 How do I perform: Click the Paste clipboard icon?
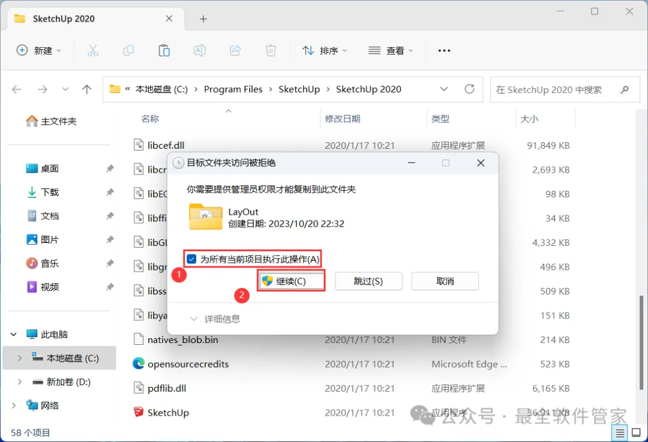(164, 50)
